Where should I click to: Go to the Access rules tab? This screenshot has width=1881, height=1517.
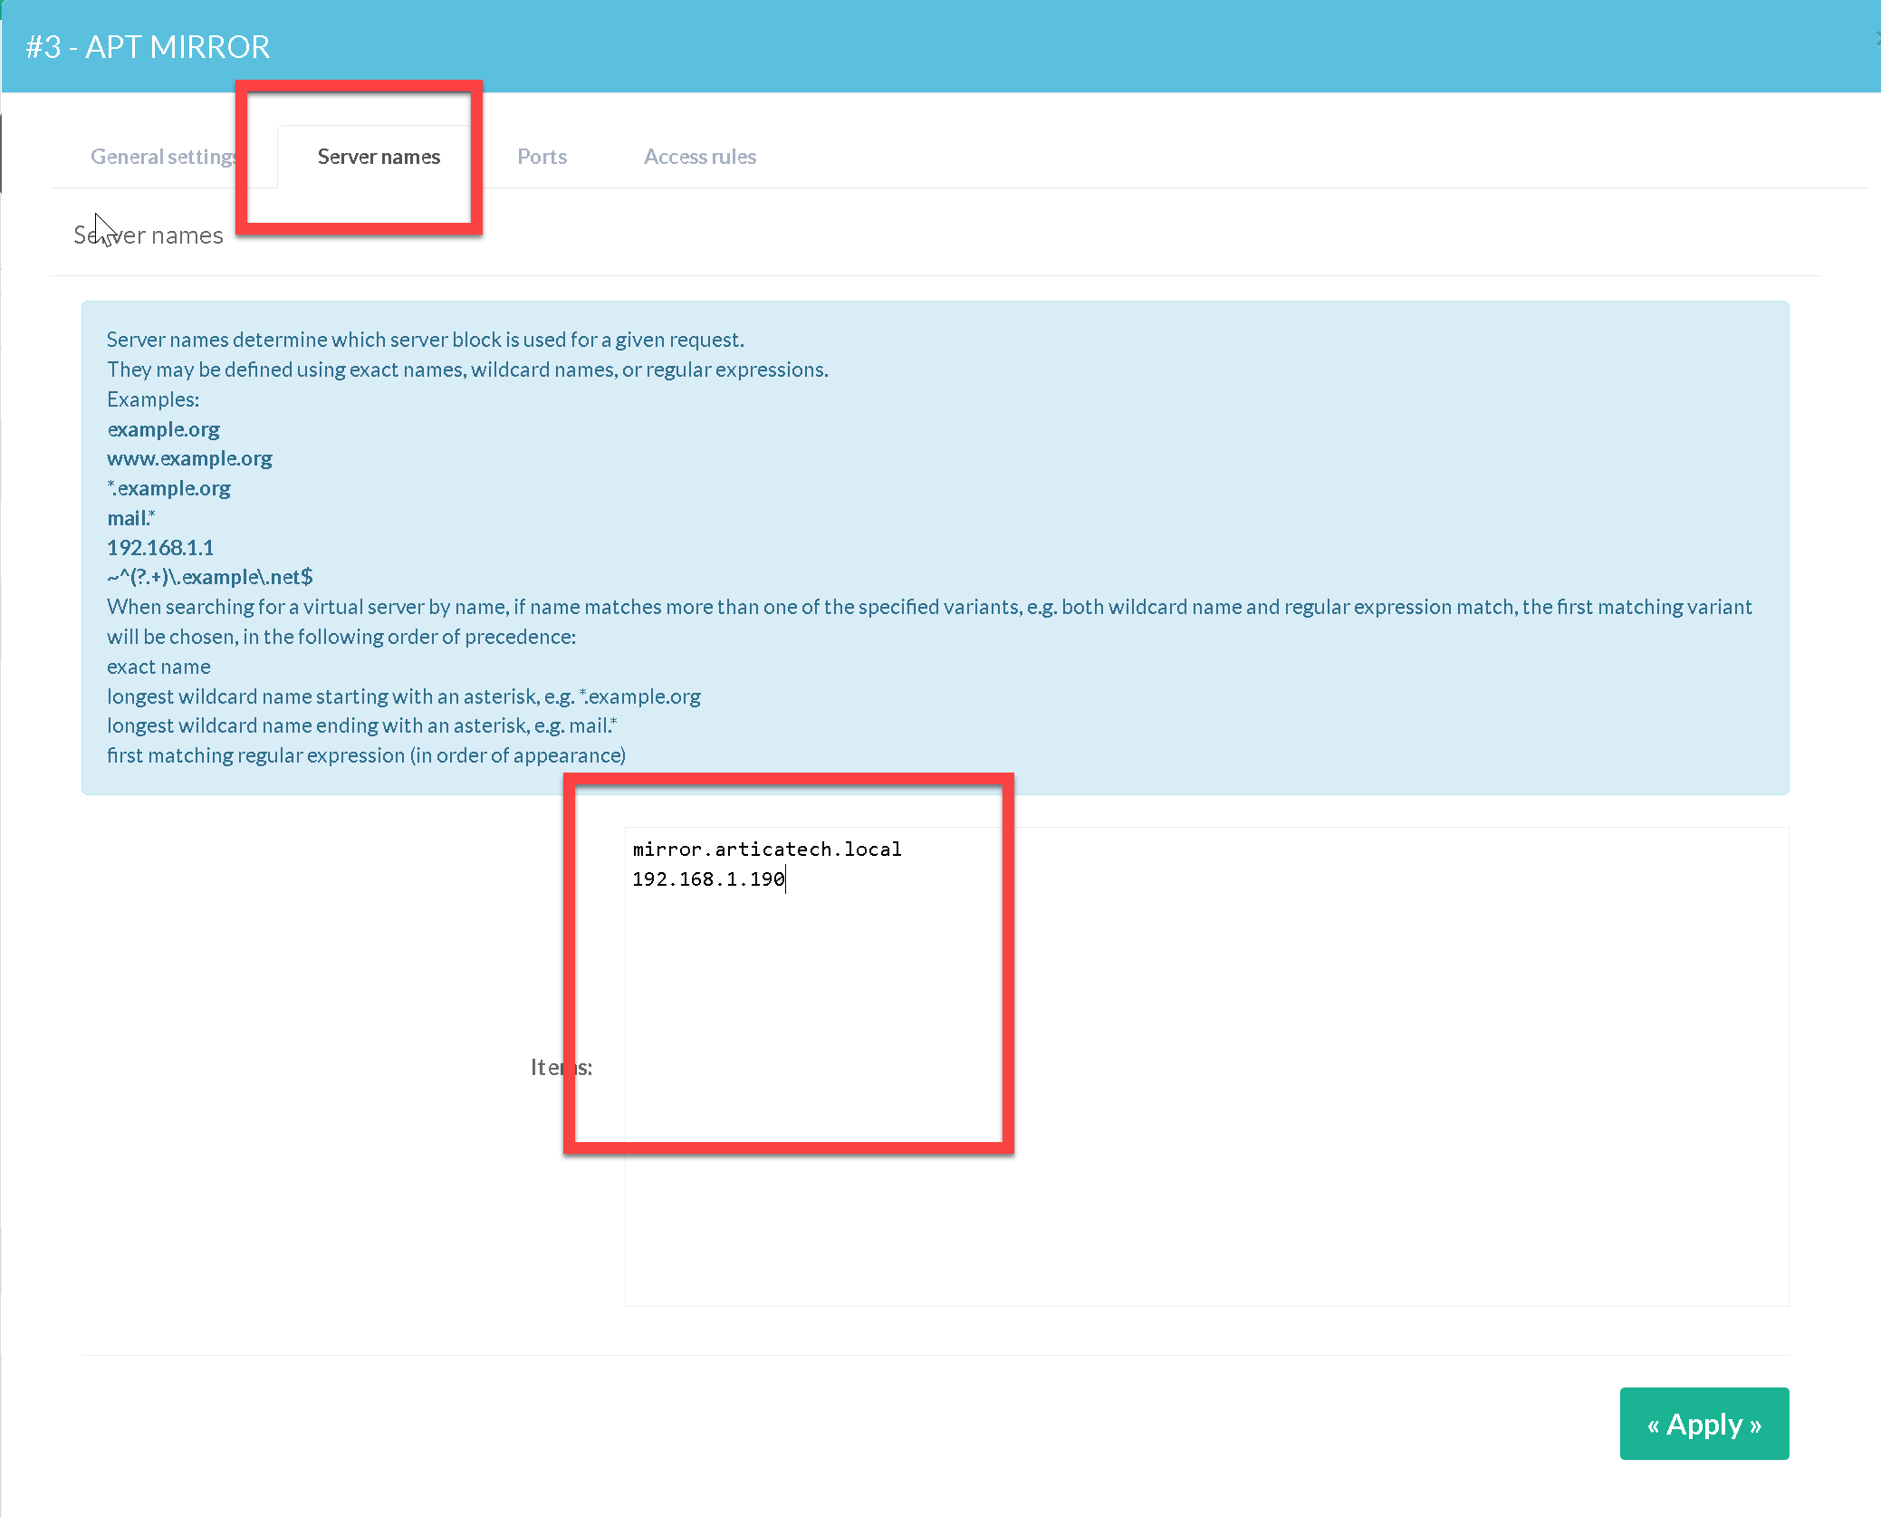click(x=699, y=157)
